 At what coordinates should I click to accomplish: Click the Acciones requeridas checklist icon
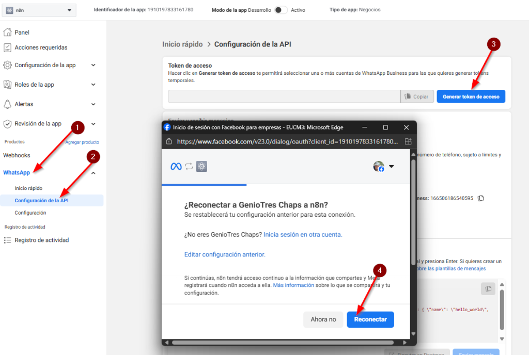7,47
